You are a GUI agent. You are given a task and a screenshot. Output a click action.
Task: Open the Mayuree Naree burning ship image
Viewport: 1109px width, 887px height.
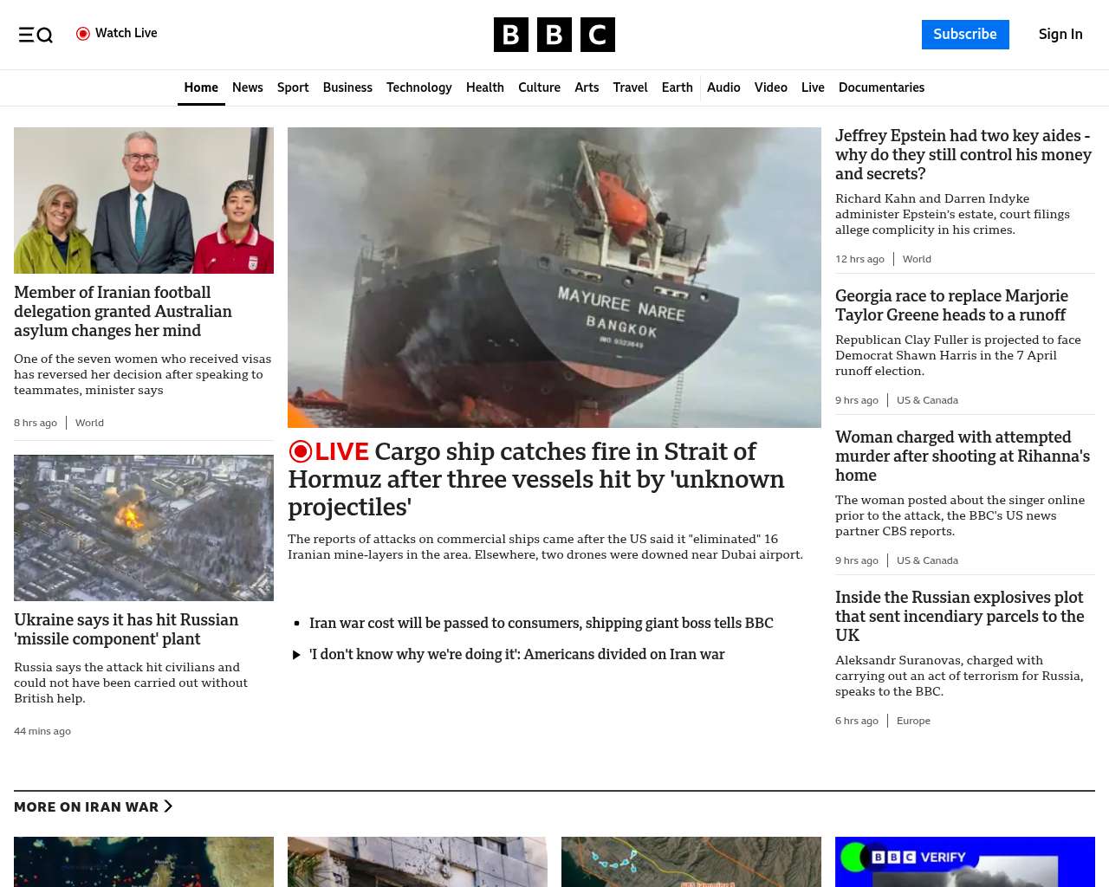click(x=554, y=277)
